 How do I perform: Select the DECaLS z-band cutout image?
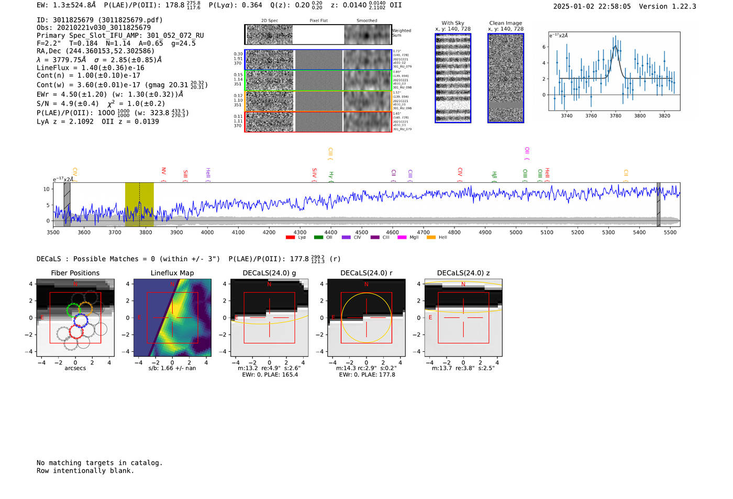(x=463, y=317)
